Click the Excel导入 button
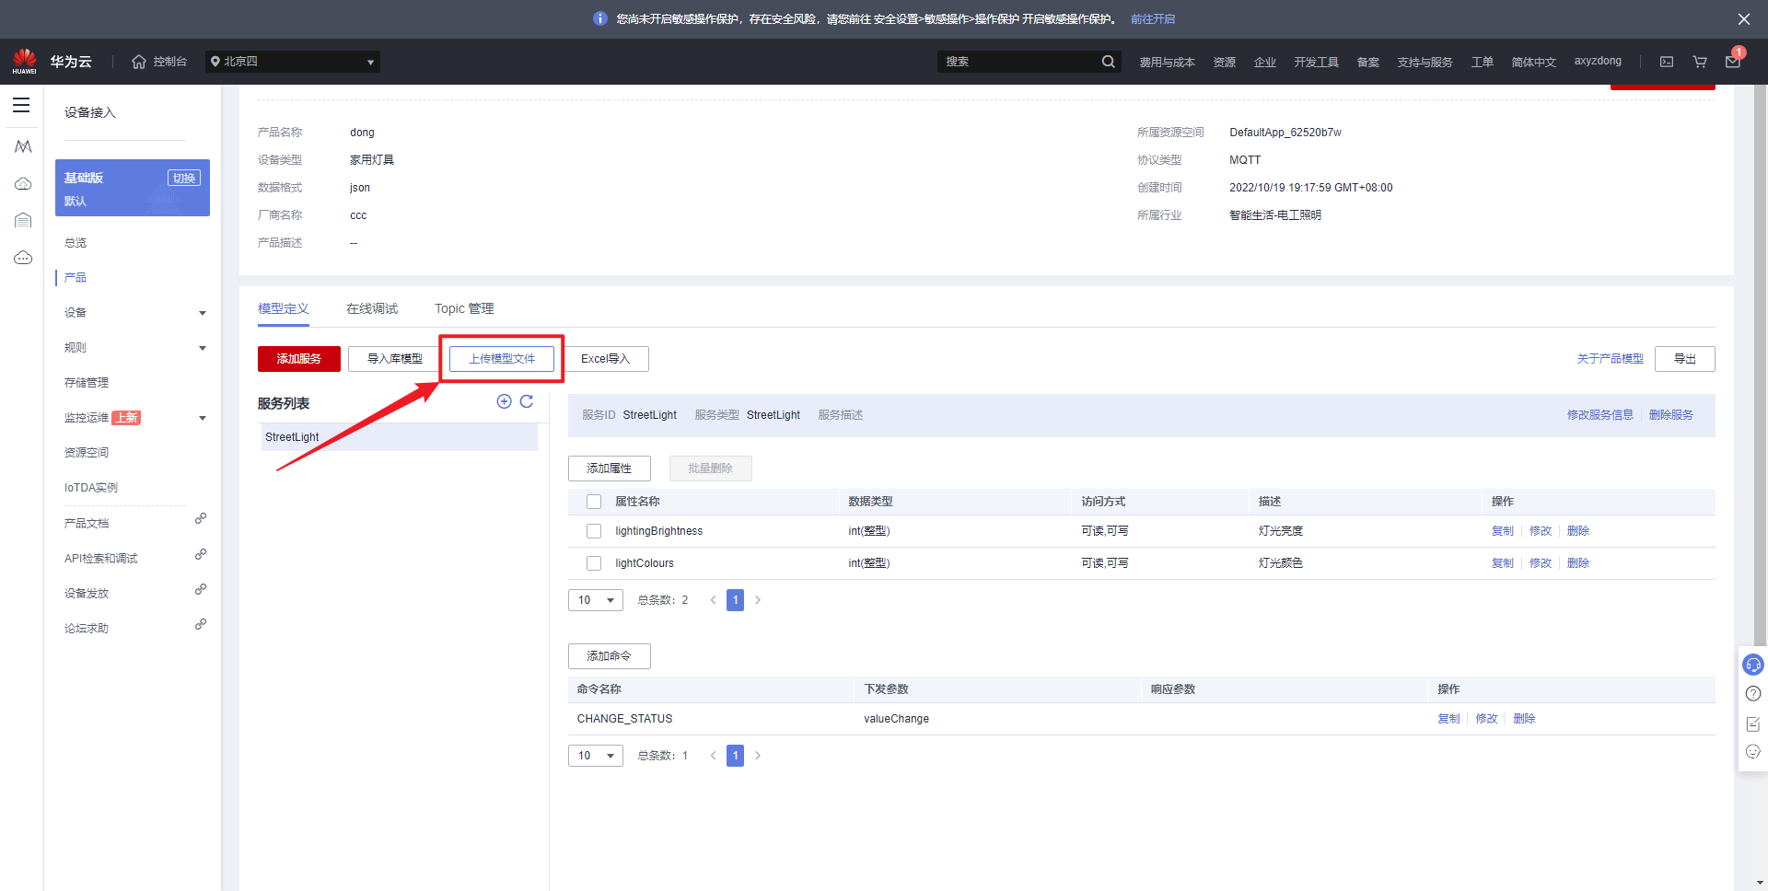The image size is (1768, 891). coord(605,359)
